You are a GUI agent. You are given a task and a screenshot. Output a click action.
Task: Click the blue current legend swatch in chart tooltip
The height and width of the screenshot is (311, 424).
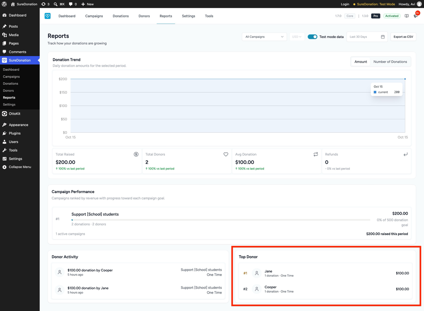click(375, 92)
